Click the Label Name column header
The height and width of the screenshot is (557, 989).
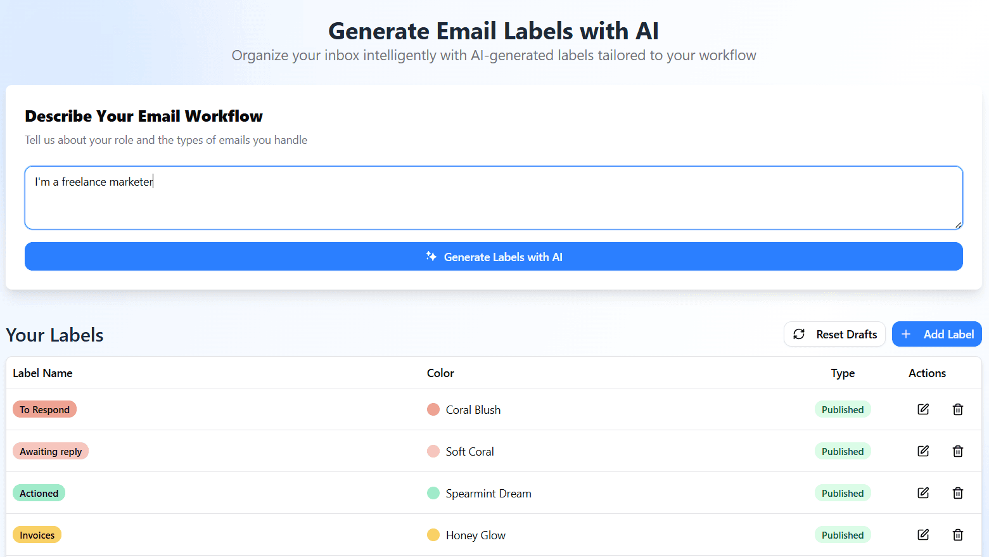pos(42,373)
